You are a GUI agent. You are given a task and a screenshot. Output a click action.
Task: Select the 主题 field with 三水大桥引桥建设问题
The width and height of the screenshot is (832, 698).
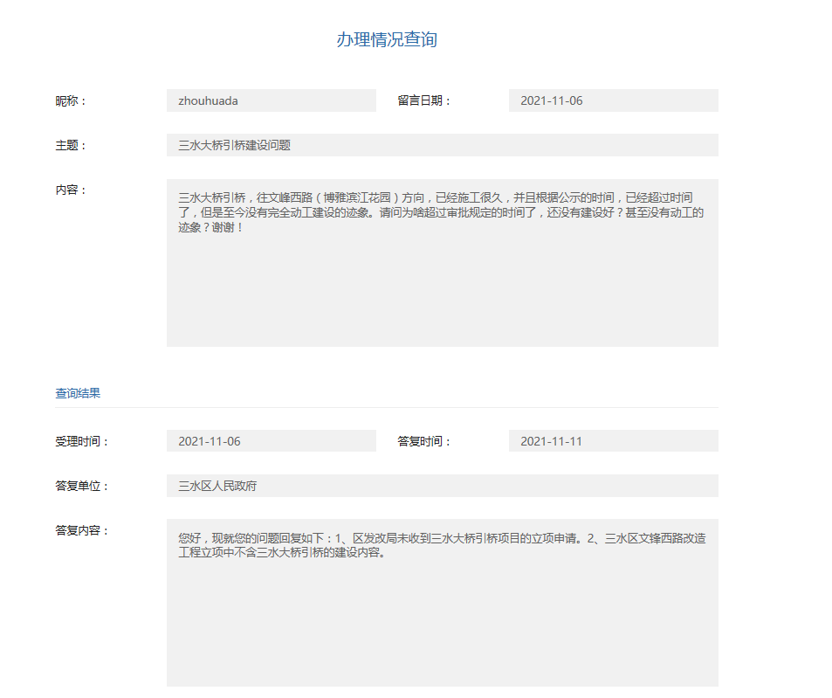pyautogui.click(x=442, y=145)
